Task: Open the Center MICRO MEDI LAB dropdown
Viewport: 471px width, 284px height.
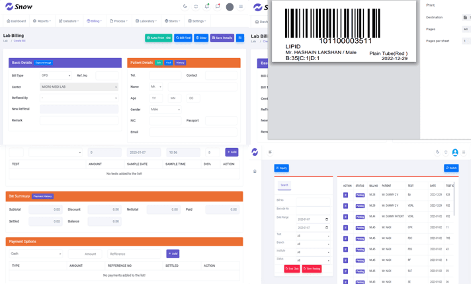Action: tap(79, 87)
